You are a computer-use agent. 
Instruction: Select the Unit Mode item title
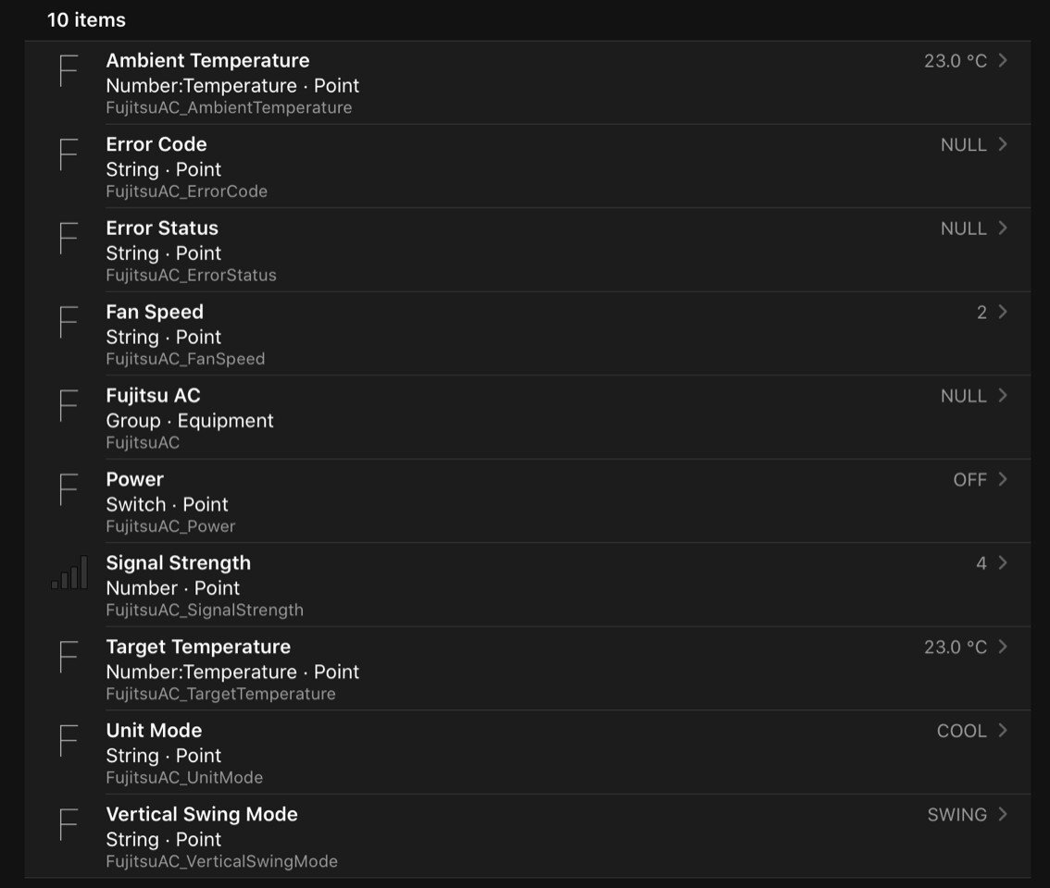[x=154, y=730]
